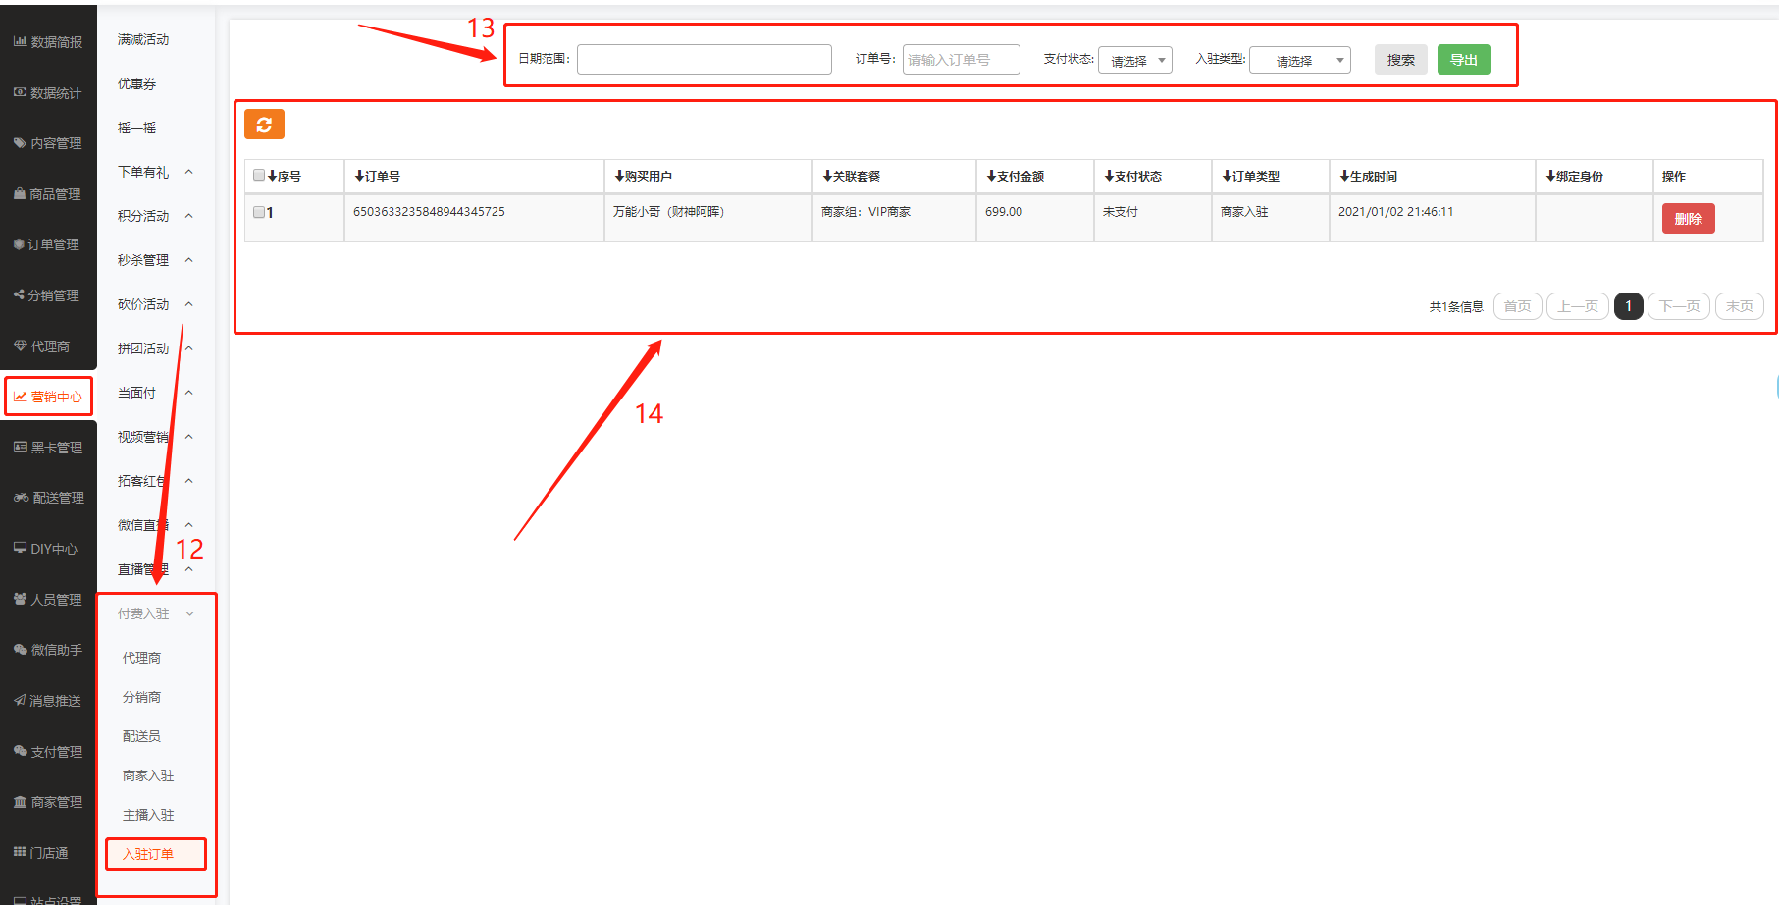Select 入驻订单 in the submenu
The height and width of the screenshot is (905, 1779).
(x=148, y=854)
